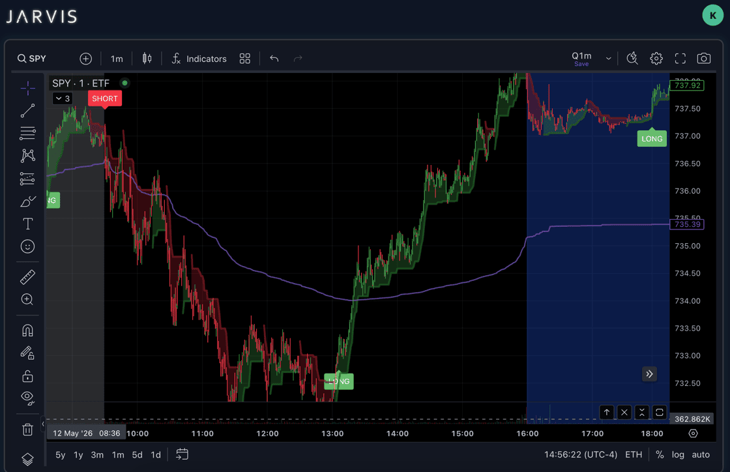
Task: Save the Q1m layout
Action: 581,65
